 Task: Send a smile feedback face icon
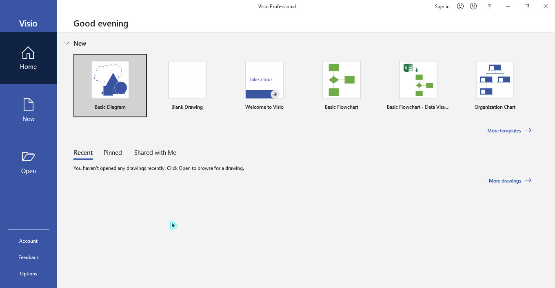tap(460, 6)
